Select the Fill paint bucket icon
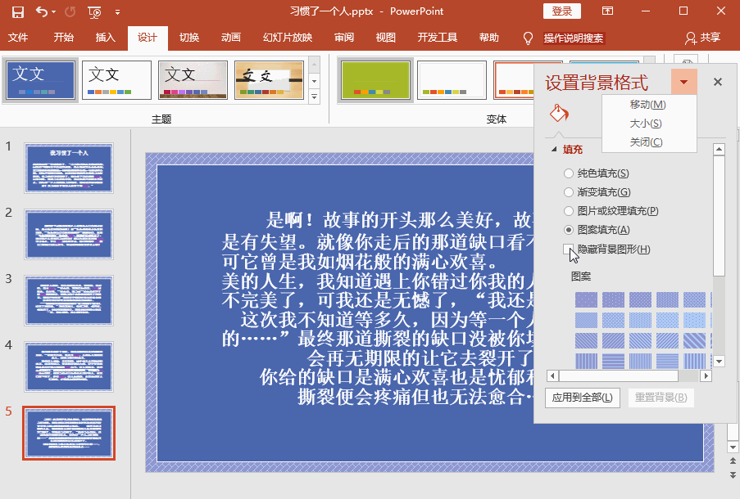Image resolution: width=740 pixels, height=499 pixels. click(x=559, y=114)
